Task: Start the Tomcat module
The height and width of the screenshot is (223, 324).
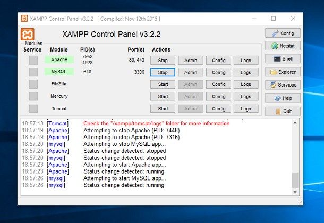Action: [x=163, y=109]
